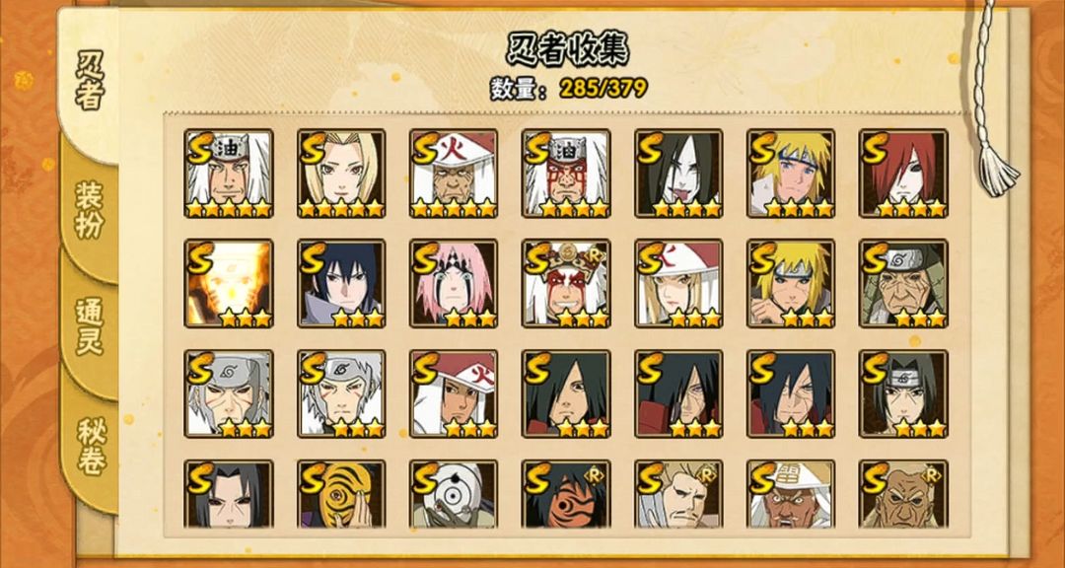Select the 忍者 tab
This screenshot has width=1065, height=568.
(x=89, y=80)
